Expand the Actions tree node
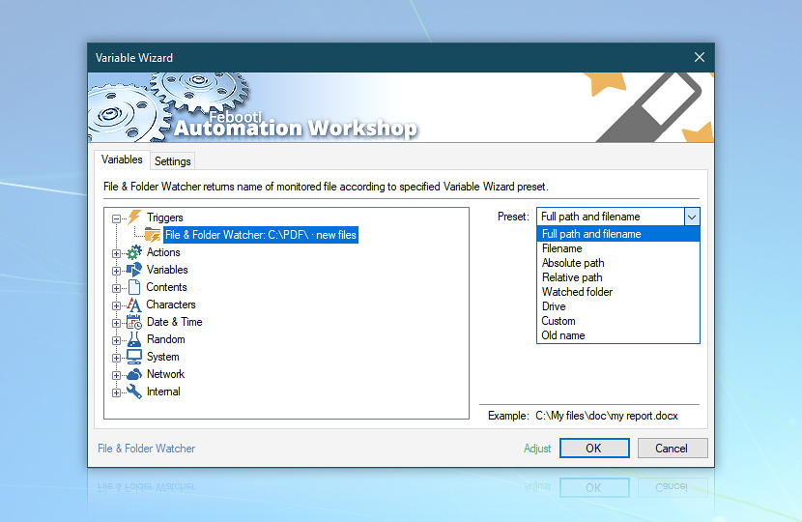This screenshot has width=802, height=522. 117,253
